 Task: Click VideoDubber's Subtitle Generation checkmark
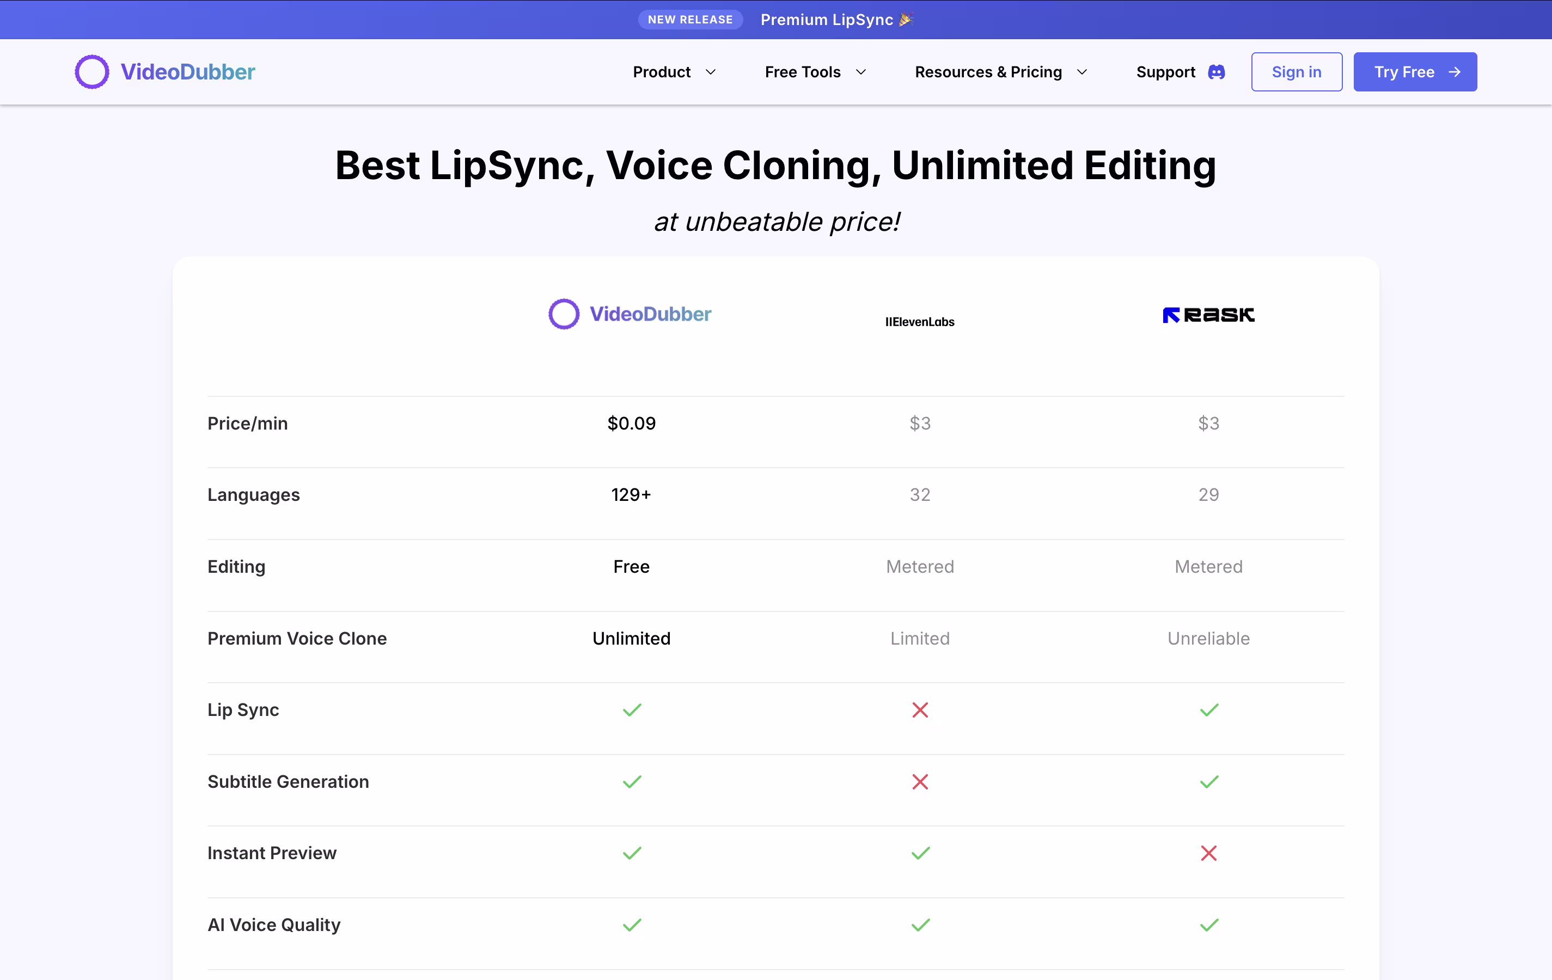coord(632,782)
